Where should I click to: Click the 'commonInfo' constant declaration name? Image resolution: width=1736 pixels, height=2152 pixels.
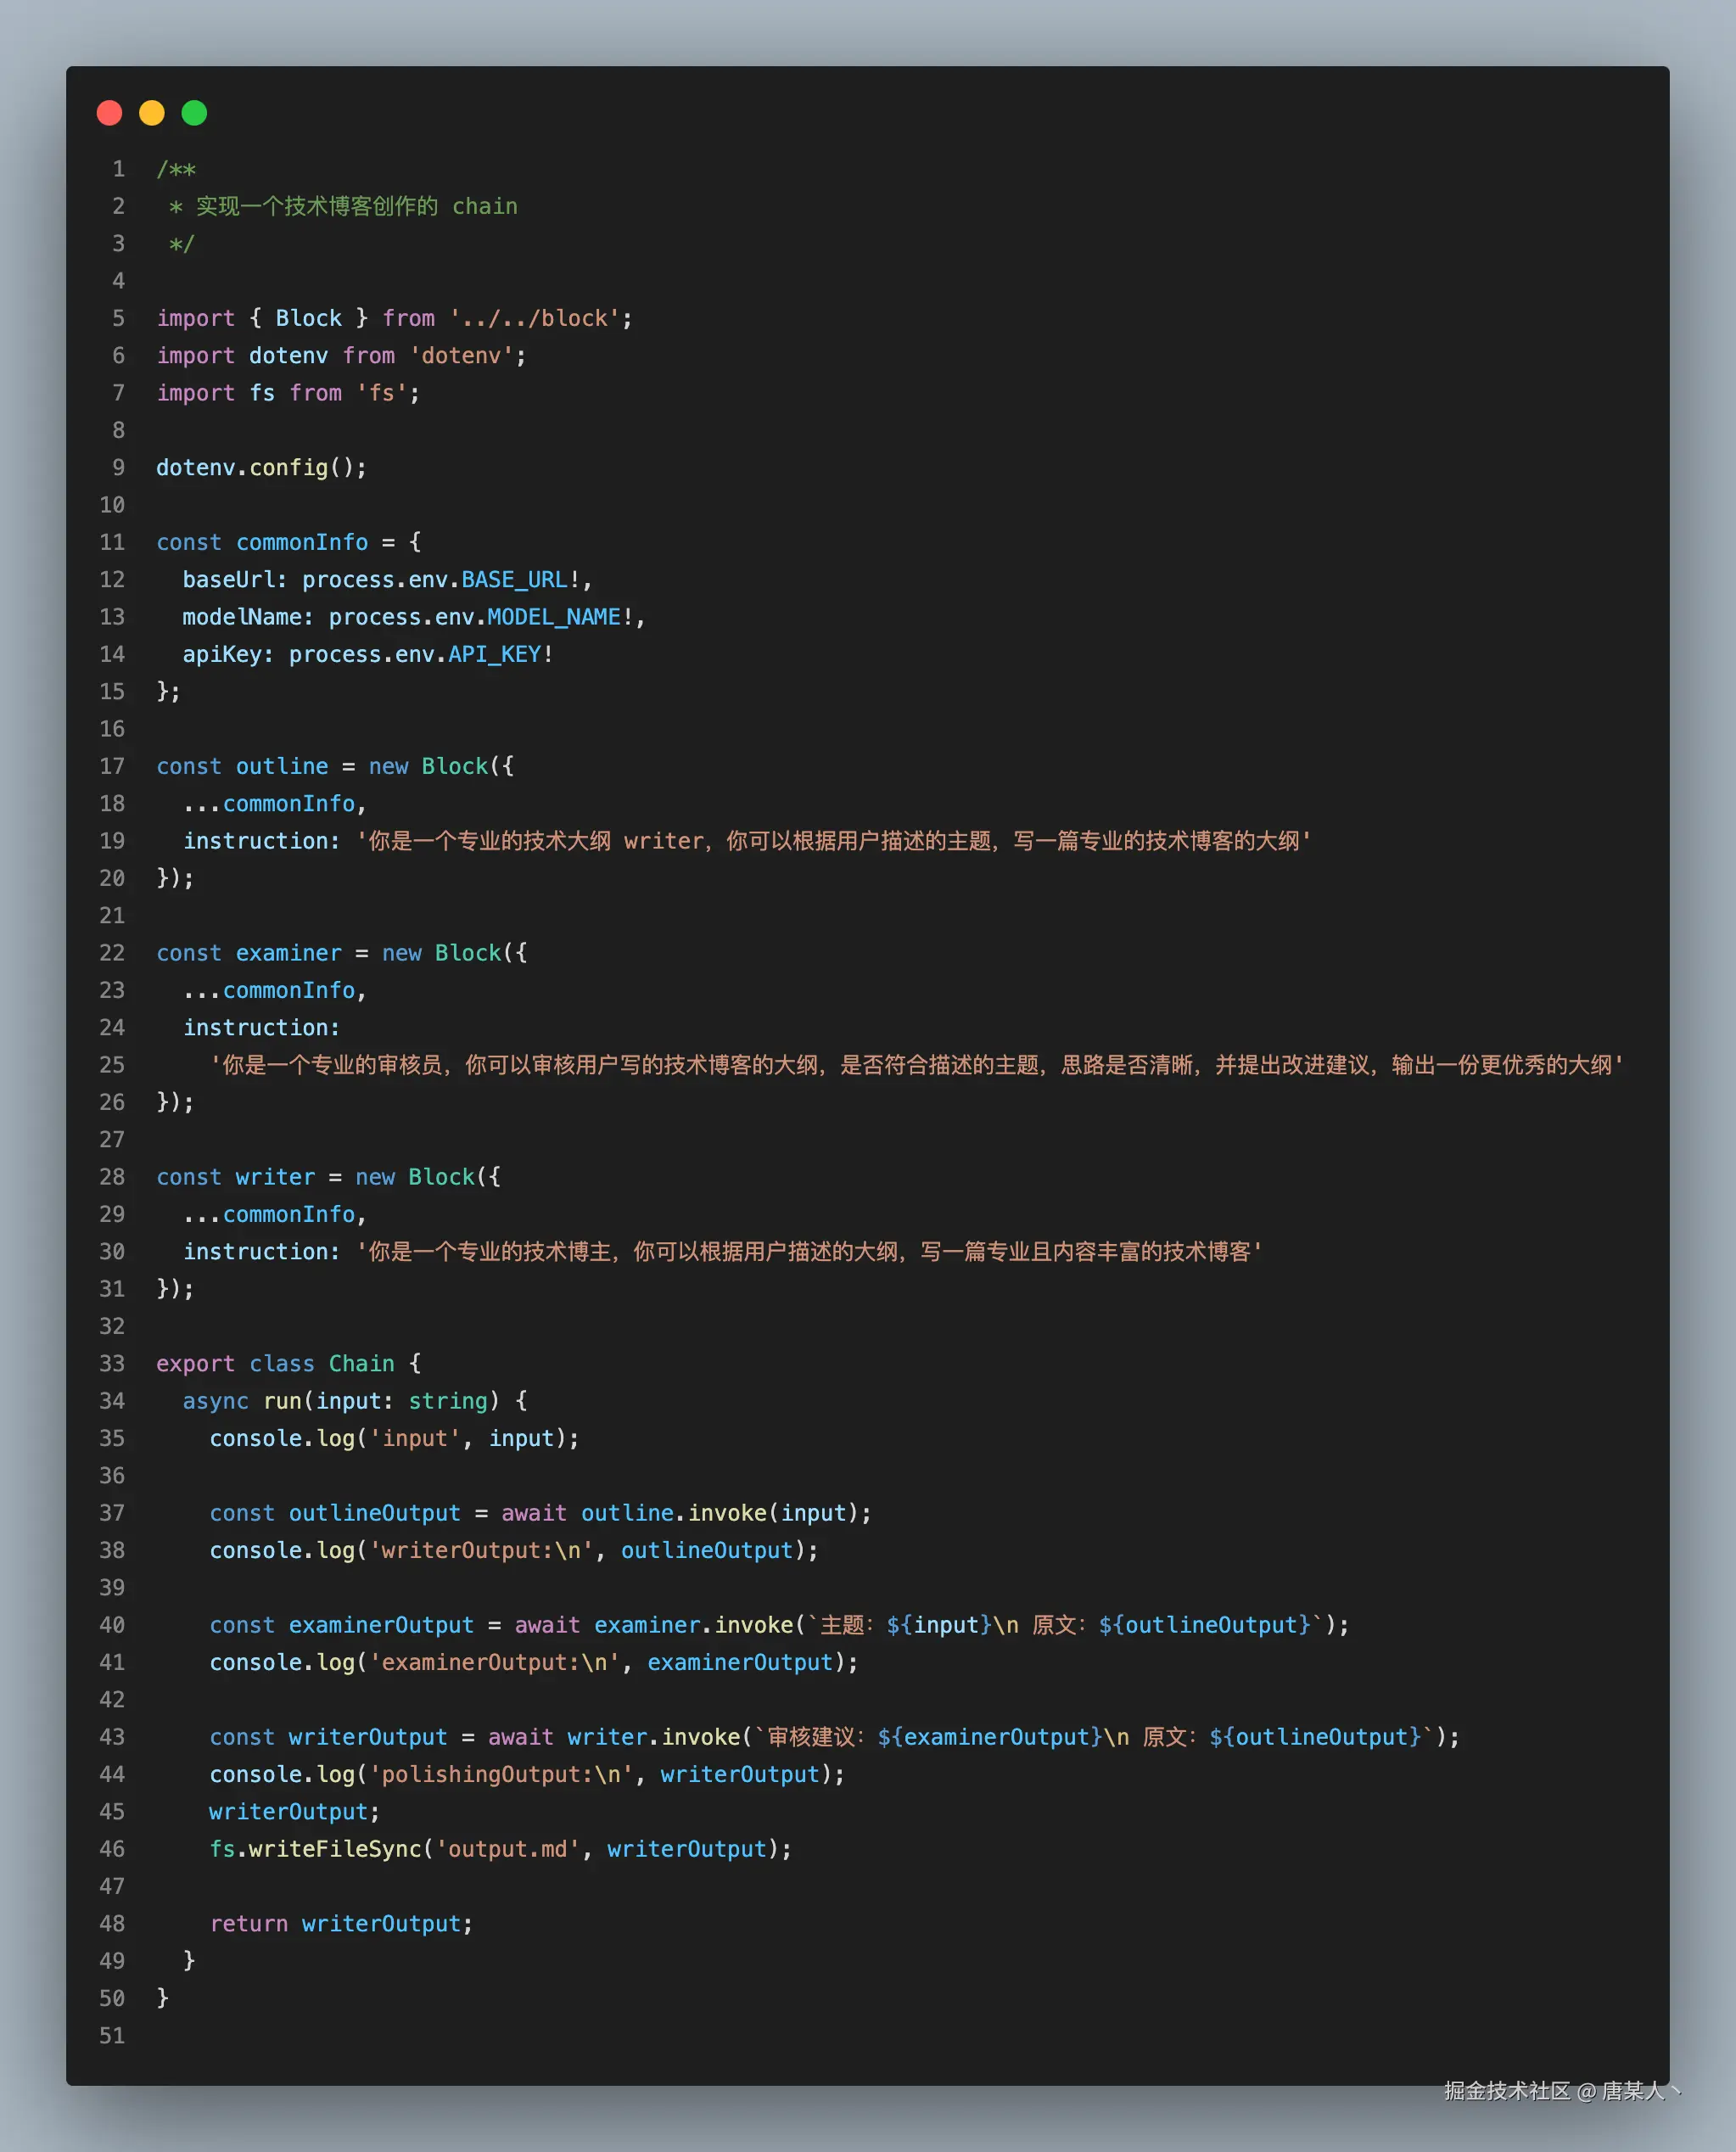[302, 542]
